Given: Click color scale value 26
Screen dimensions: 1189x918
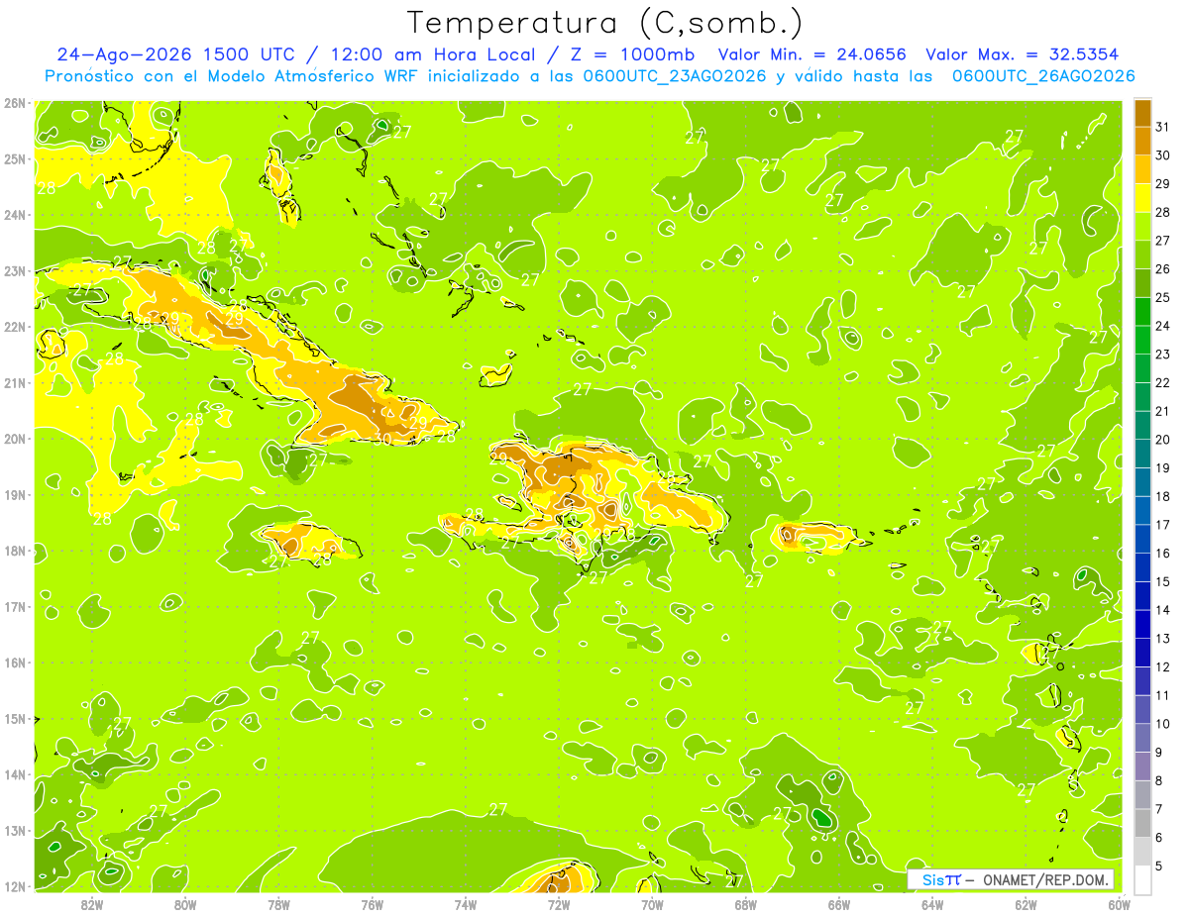Looking at the screenshot, I should point(1163,269).
